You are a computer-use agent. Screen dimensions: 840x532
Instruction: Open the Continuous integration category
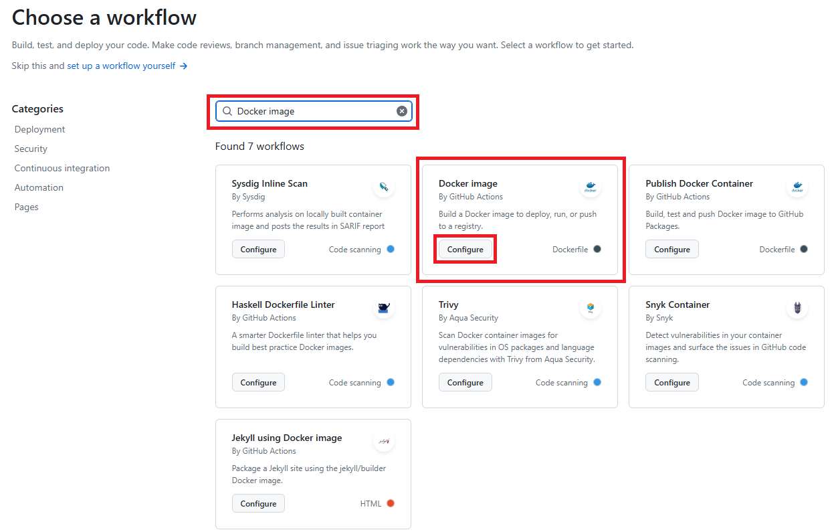[x=62, y=168]
